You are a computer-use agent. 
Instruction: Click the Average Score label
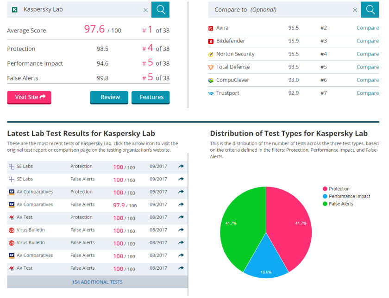point(26,31)
